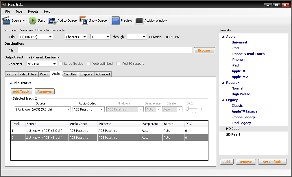Open the Tools menu
The width and height of the screenshot is (292, 177).
[19, 12]
